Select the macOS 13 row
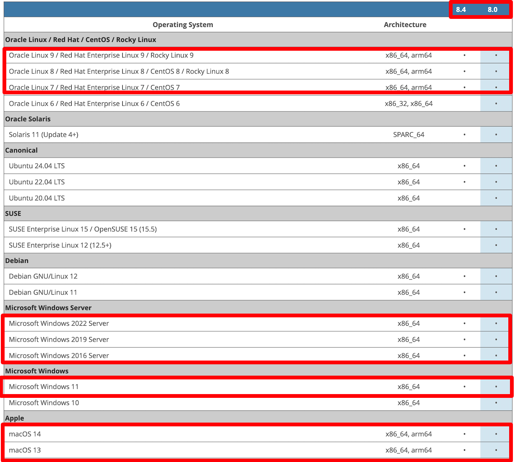515x462 pixels. point(258,450)
